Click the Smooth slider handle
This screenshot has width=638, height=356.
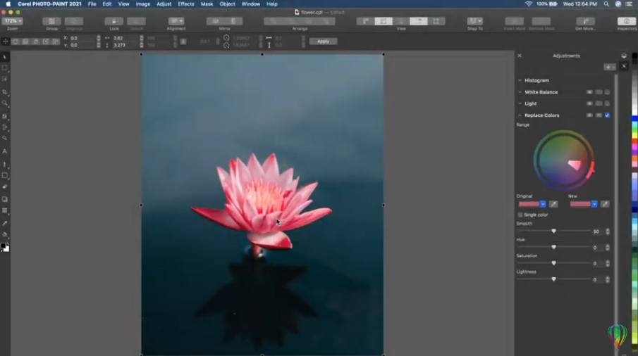(553, 231)
